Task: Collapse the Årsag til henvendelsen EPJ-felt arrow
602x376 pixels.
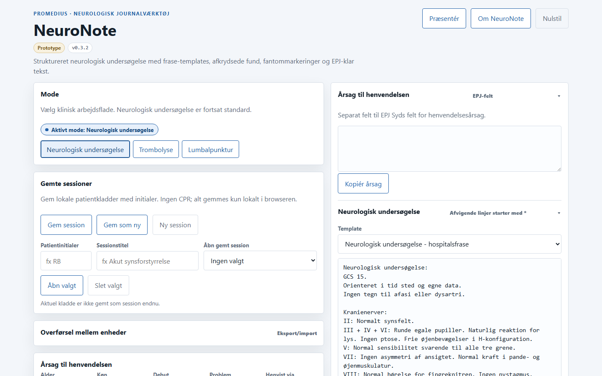Action: (x=559, y=96)
